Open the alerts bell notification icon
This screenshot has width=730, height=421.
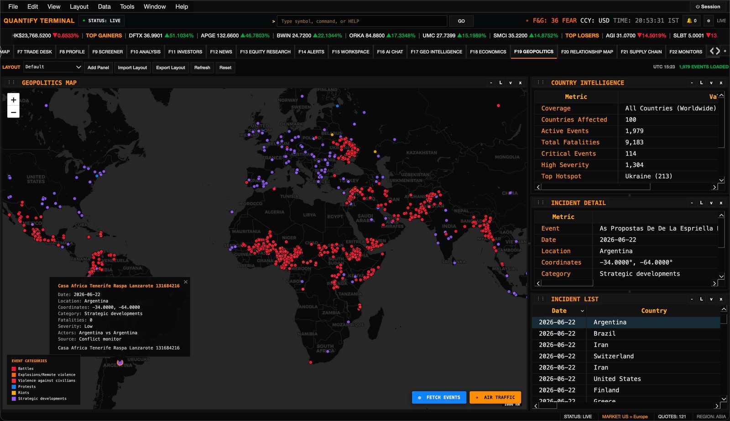coord(692,21)
